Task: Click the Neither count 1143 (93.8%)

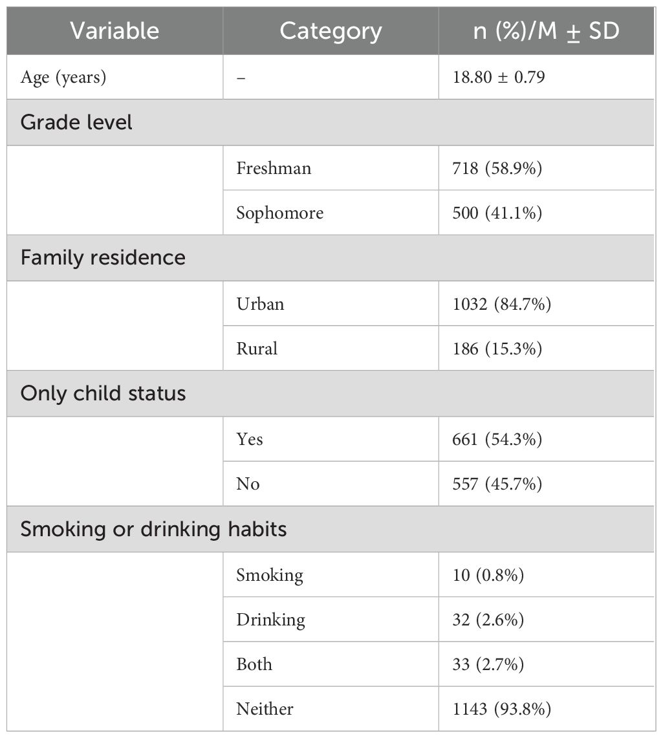Action: tap(502, 709)
